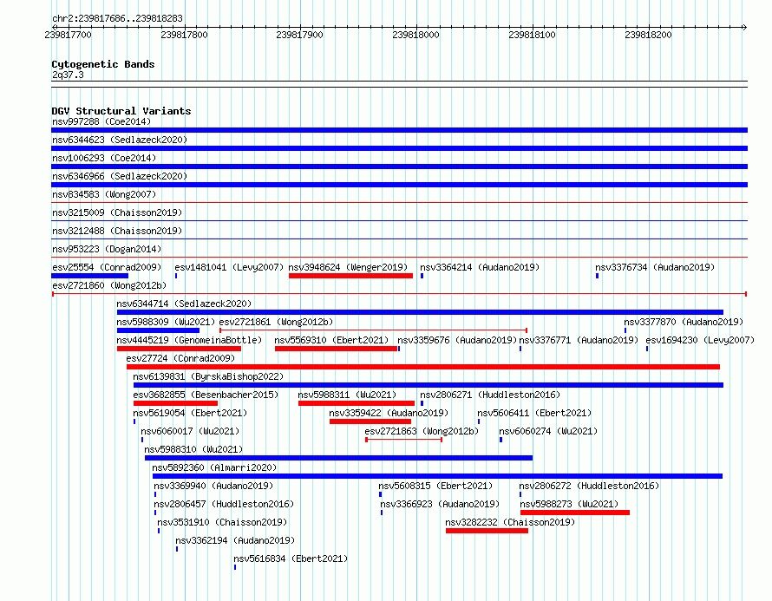Select nsv3366923 (Audano2019) label

440,504
